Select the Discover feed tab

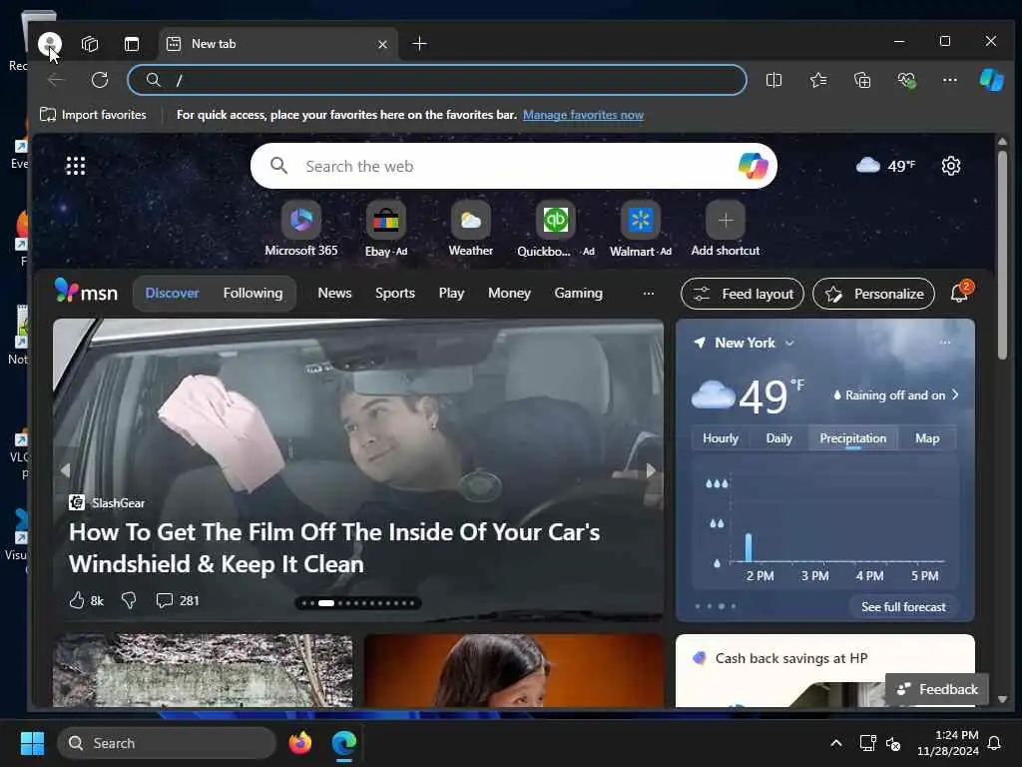click(x=172, y=294)
